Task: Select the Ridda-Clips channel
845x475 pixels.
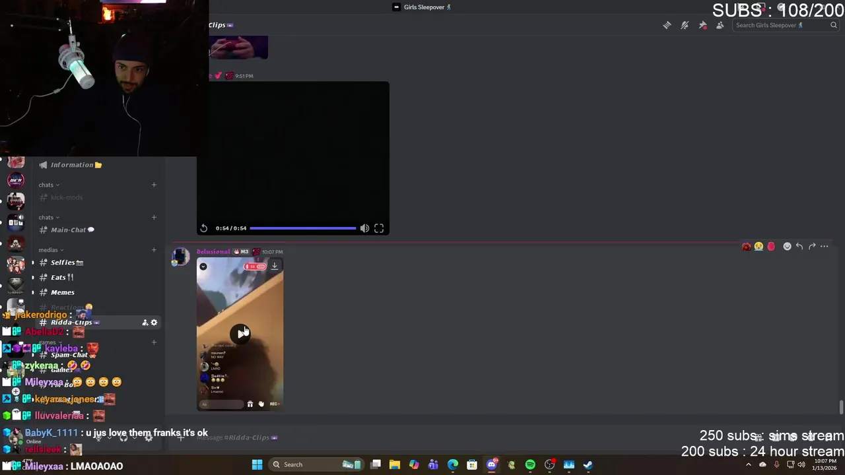Action: tap(96, 323)
